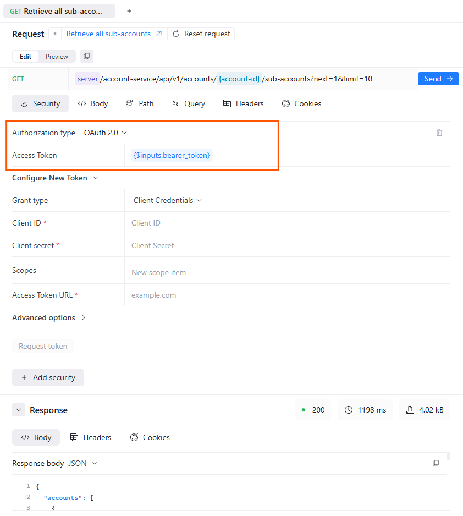Screen dimensions: 463x516
Task: Open the response Headers tab
Action: click(91, 437)
